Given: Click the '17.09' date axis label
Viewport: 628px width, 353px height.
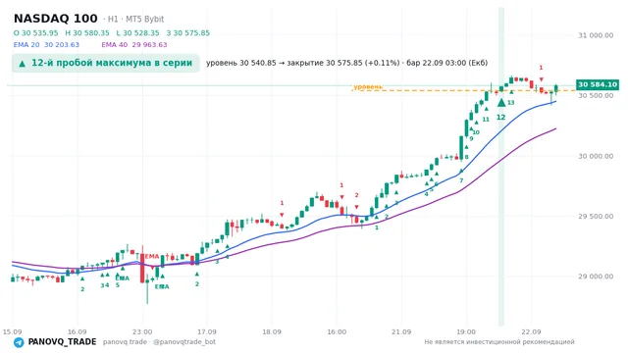Looking at the screenshot, I should tap(207, 331).
